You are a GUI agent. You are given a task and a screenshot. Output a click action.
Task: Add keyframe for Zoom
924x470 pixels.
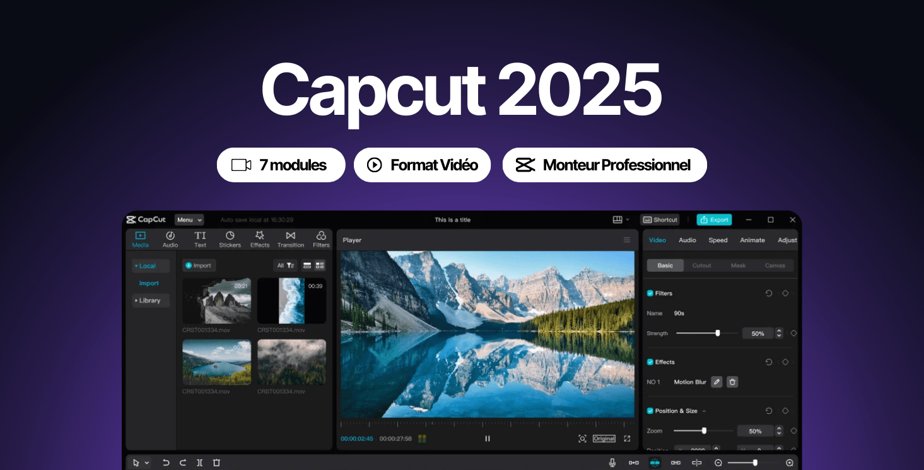[x=793, y=431]
